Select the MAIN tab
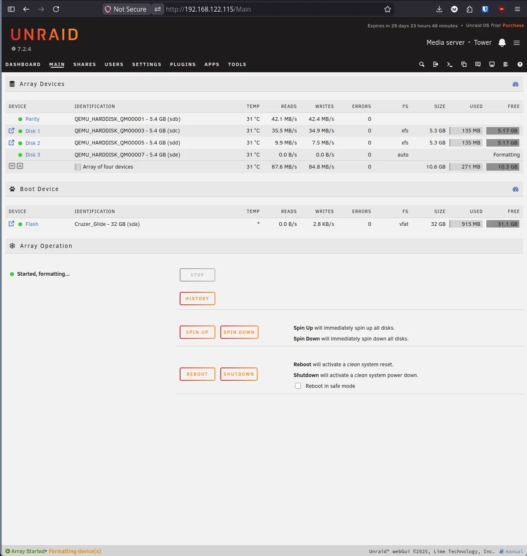 tap(57, 64)
